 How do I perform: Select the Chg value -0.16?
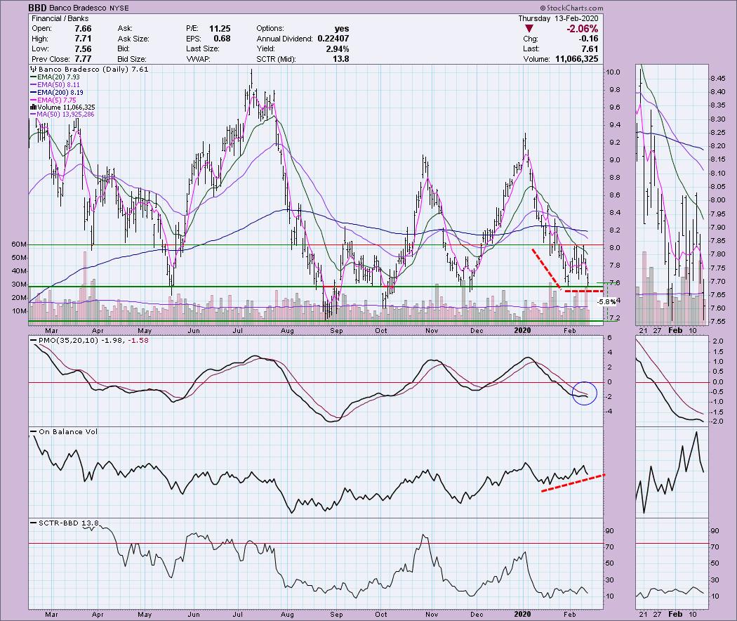[x=588, y=39]
